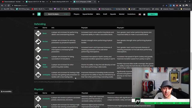Open the Xbox DVR bookmark

[8, 9]
